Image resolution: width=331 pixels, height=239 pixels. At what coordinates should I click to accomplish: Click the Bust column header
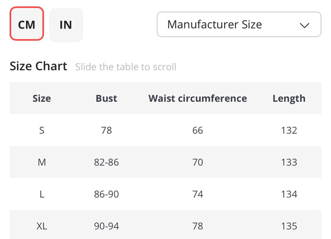[x=106, y=98]
